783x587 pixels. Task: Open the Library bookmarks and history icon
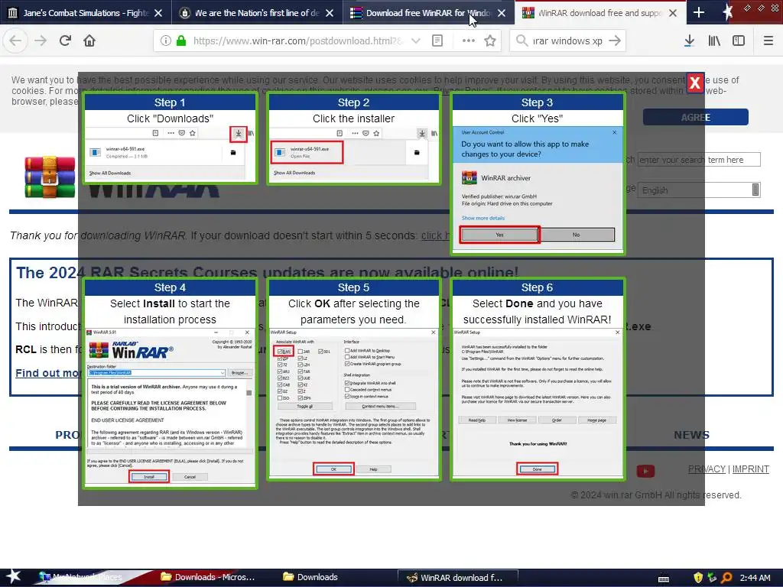[714, 41]
